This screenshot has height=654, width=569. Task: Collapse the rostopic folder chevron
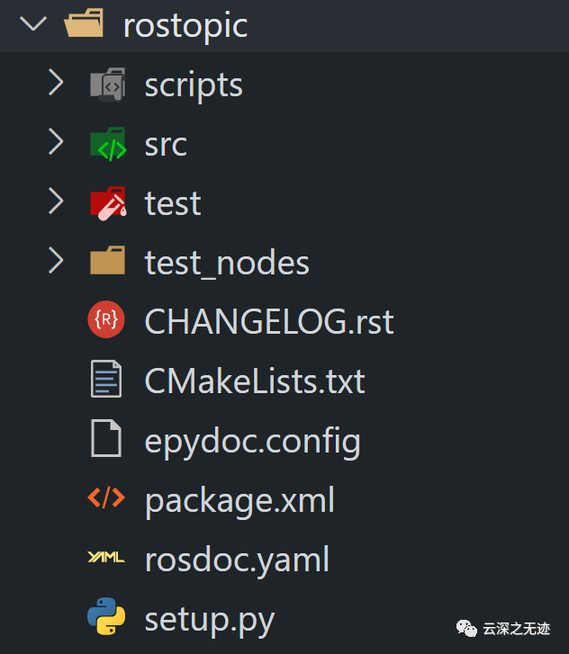click(x=33, y=24)
